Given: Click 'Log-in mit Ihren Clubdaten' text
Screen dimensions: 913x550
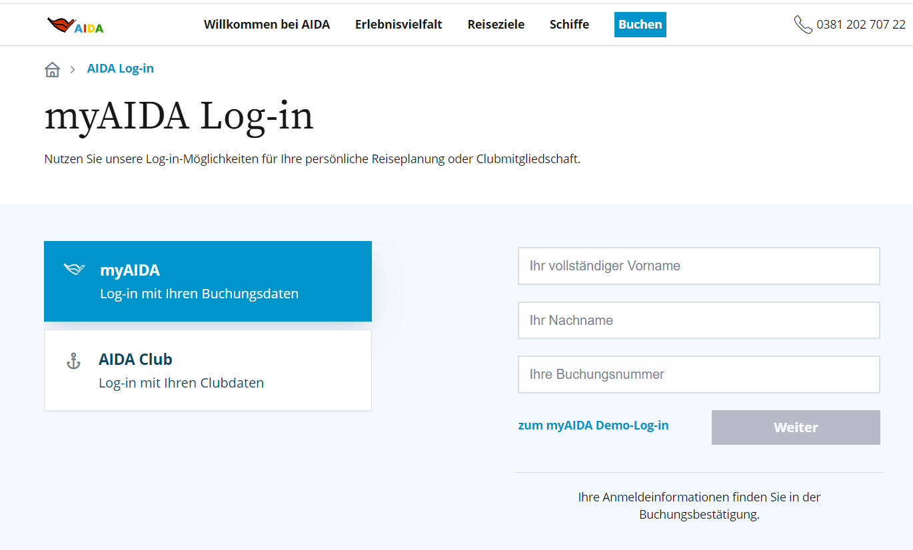Looking at the screenshot, I should 181,383.
